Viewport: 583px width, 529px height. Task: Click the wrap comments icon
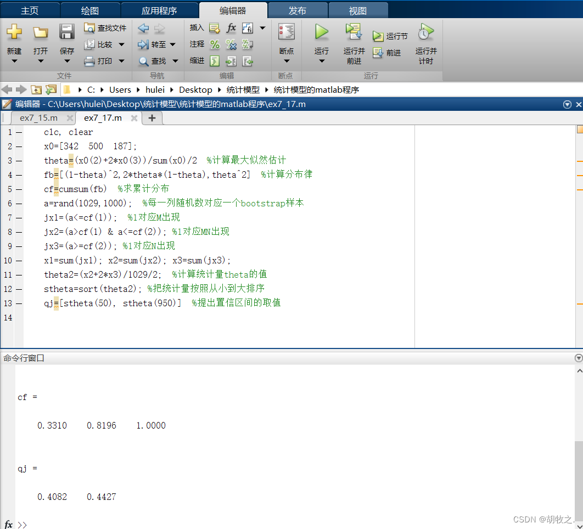pyautogui.click(x=248, y=44)
